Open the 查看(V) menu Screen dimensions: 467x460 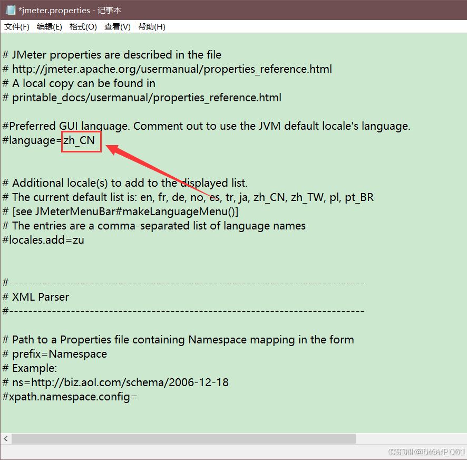[117, 26]
